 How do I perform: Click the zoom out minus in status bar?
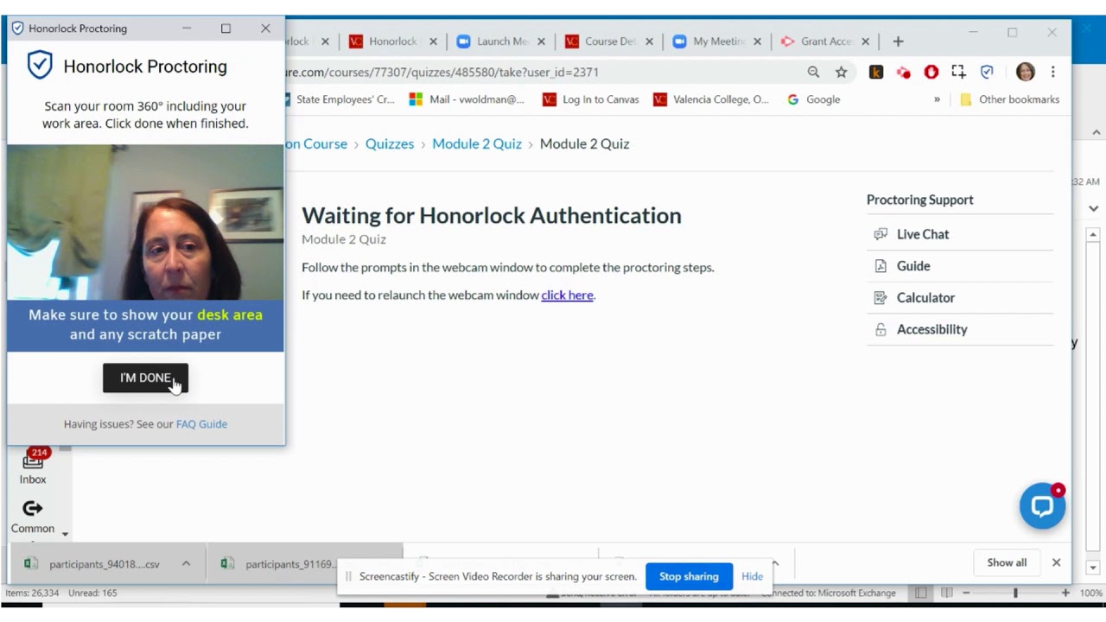click(966, 593)
